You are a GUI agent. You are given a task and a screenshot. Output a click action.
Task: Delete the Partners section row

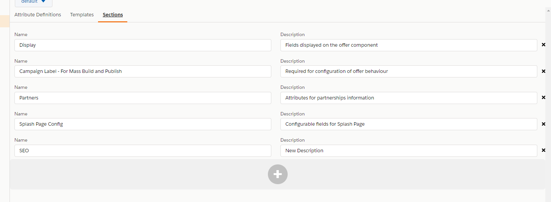543,98
